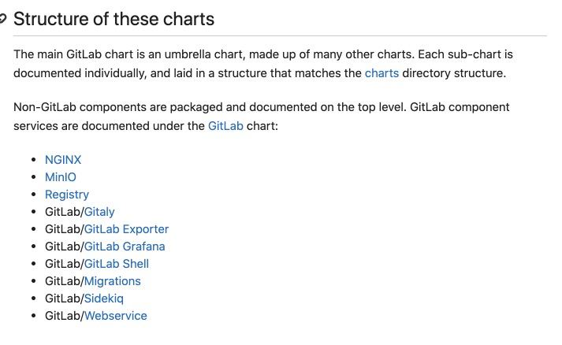
Task: Open the Sidekiq sub-chart link
Action: 103,299
